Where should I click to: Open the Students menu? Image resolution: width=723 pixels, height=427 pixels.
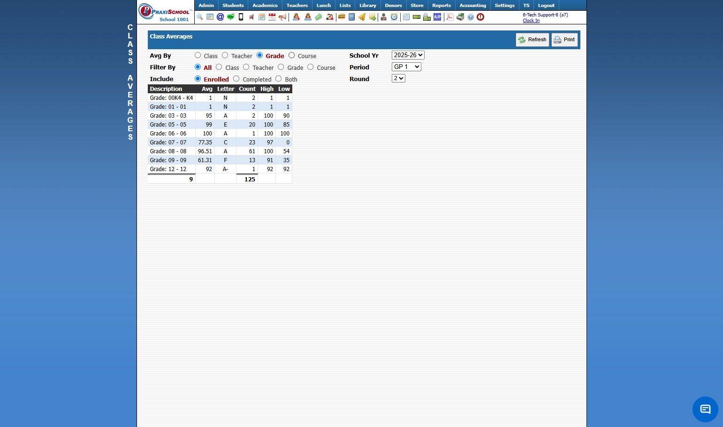pos(233,6)
